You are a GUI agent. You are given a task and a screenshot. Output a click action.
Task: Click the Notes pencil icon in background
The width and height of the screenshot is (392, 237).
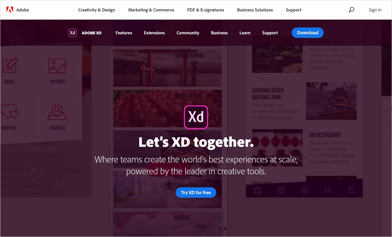(10, 65)
